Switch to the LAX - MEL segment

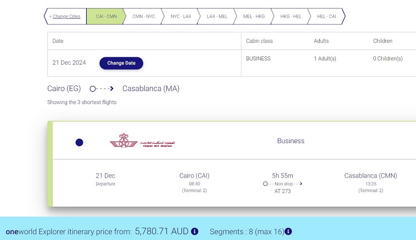217,17
